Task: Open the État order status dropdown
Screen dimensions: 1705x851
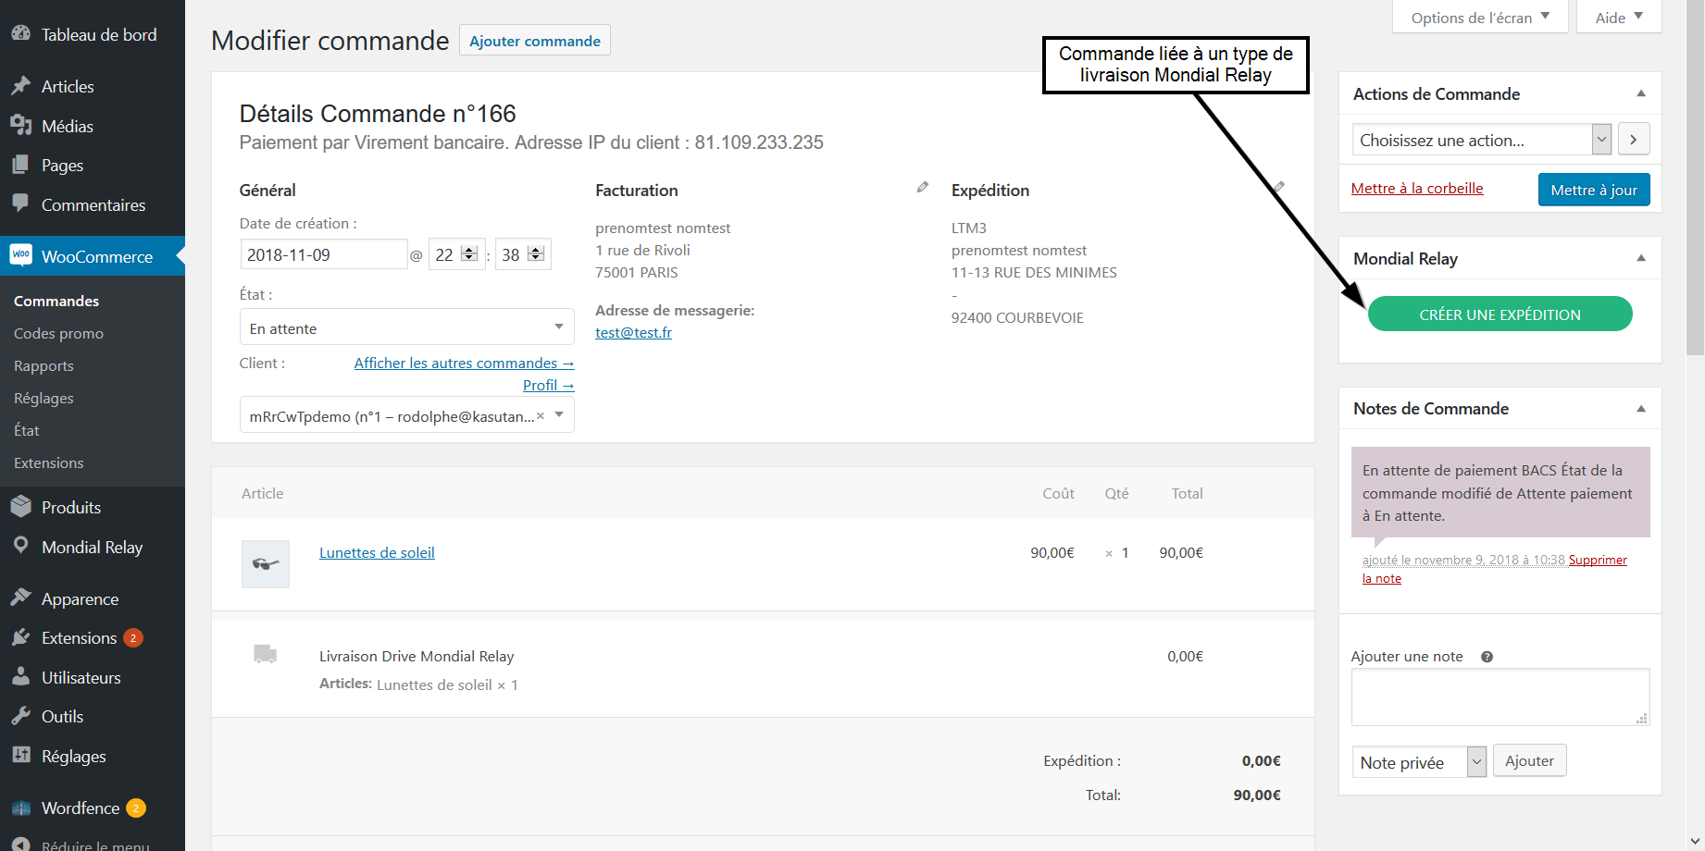Action: coord(406,328)
